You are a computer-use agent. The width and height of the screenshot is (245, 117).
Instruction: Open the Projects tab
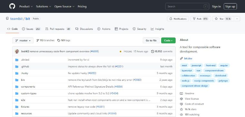tap(122, 29)
